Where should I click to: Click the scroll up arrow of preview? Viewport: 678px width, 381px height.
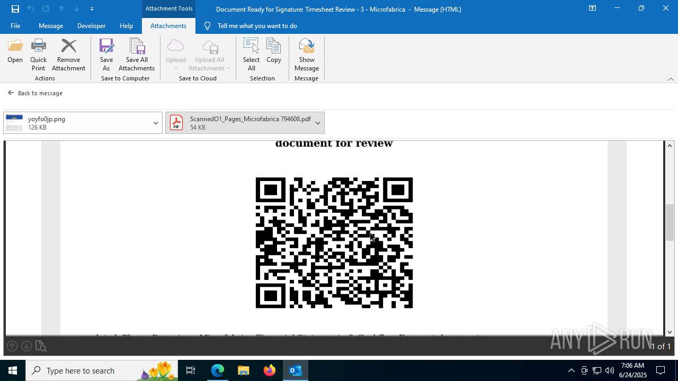tap(670, 146)
